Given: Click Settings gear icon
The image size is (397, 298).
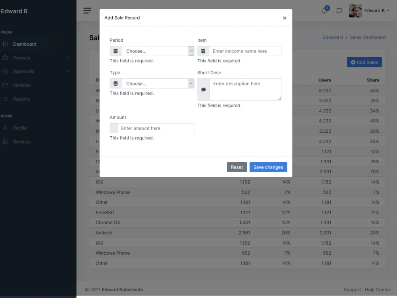Looking at the screenshot, I should click(5, 142).
